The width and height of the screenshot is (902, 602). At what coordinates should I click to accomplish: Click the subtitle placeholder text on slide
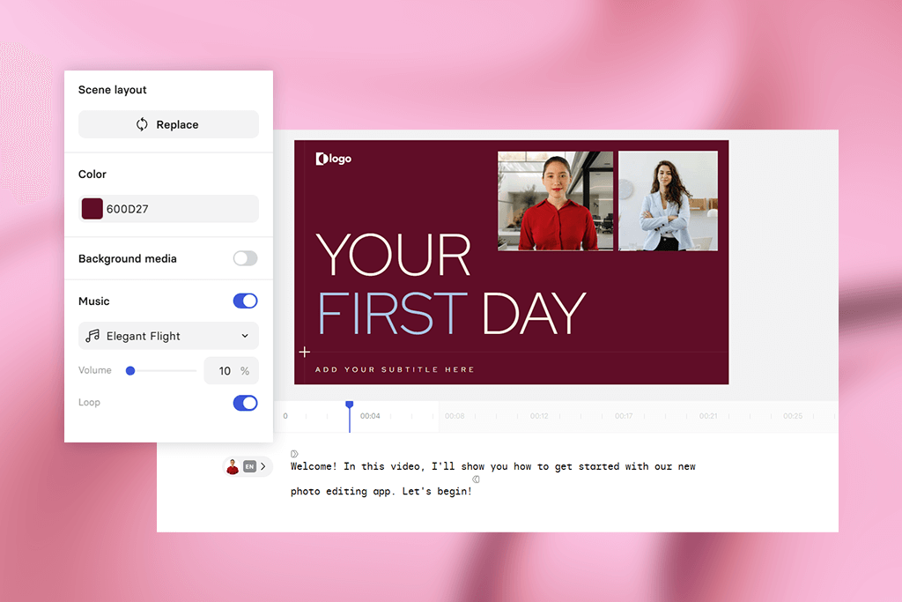pyautogui.click(x=395, y=369)
